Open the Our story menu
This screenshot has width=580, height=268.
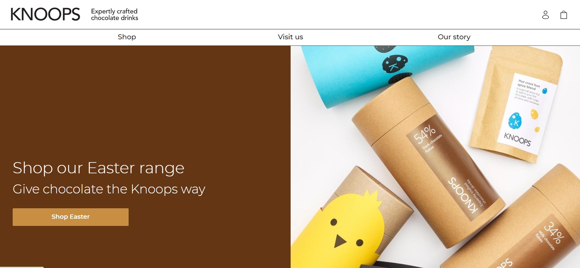click(x=454, y=37)
